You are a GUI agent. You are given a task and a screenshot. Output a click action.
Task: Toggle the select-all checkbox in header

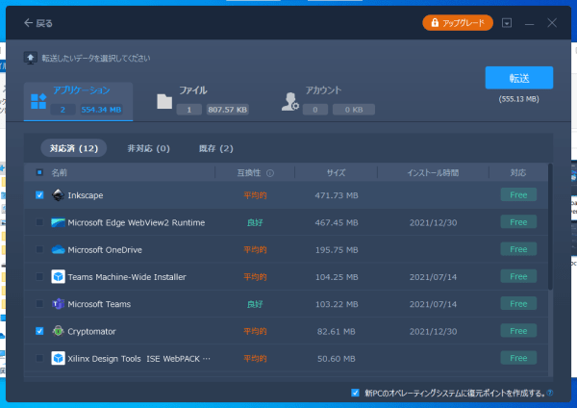tap(39, 172)
